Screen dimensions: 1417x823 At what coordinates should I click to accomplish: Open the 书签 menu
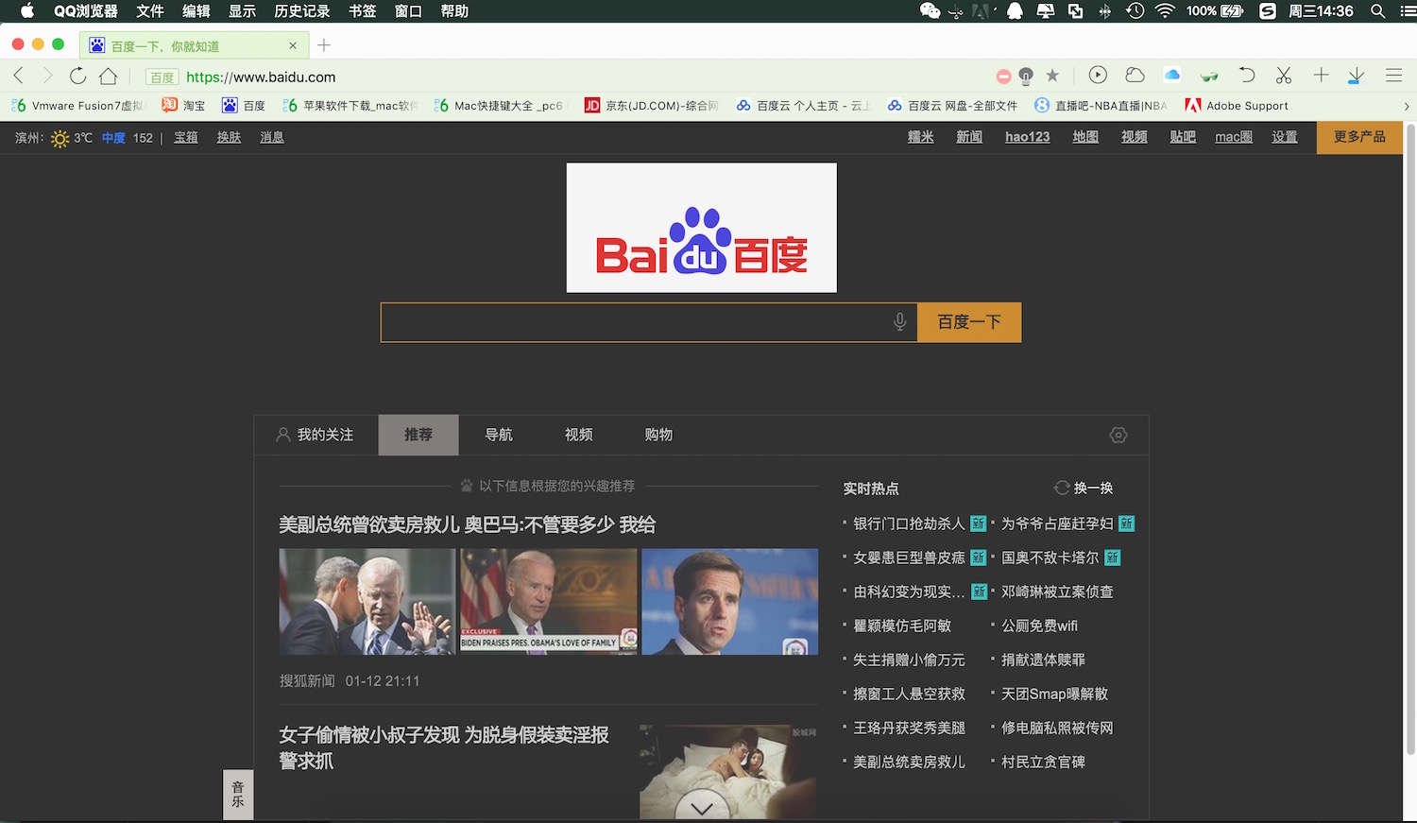(363, 11)
